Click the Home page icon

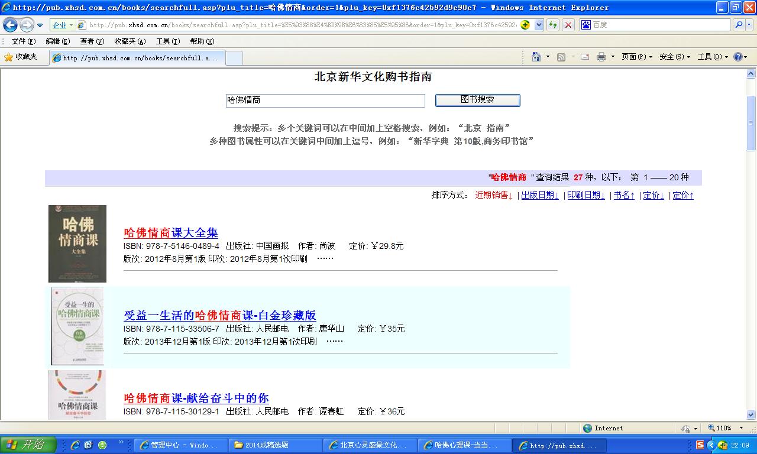[536, 57]
